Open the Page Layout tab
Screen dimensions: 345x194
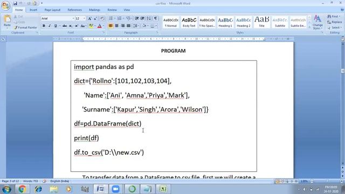52,10
